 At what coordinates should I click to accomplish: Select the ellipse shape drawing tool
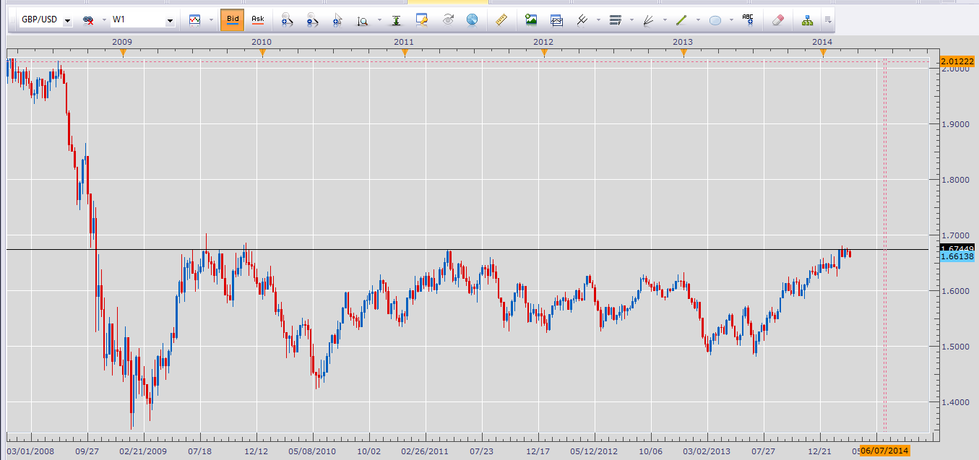point(715,20)
